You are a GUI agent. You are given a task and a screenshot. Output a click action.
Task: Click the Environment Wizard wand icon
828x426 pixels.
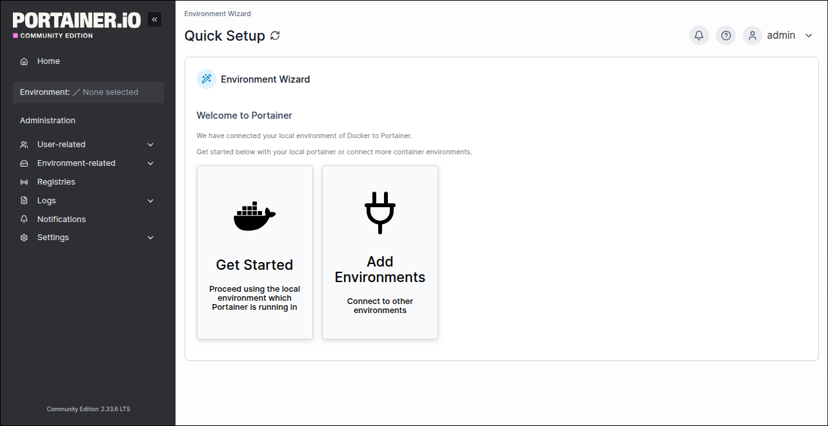point(207,79)
